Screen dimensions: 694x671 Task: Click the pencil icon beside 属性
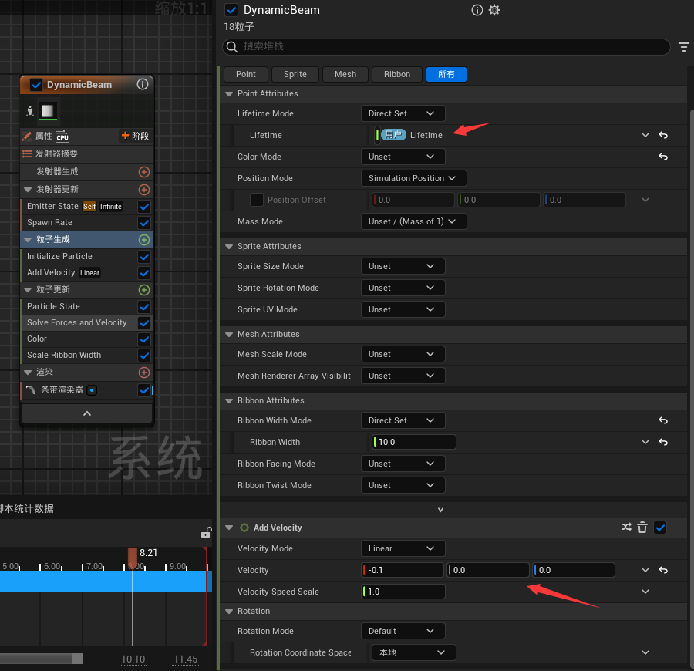(x=26, y=136)
